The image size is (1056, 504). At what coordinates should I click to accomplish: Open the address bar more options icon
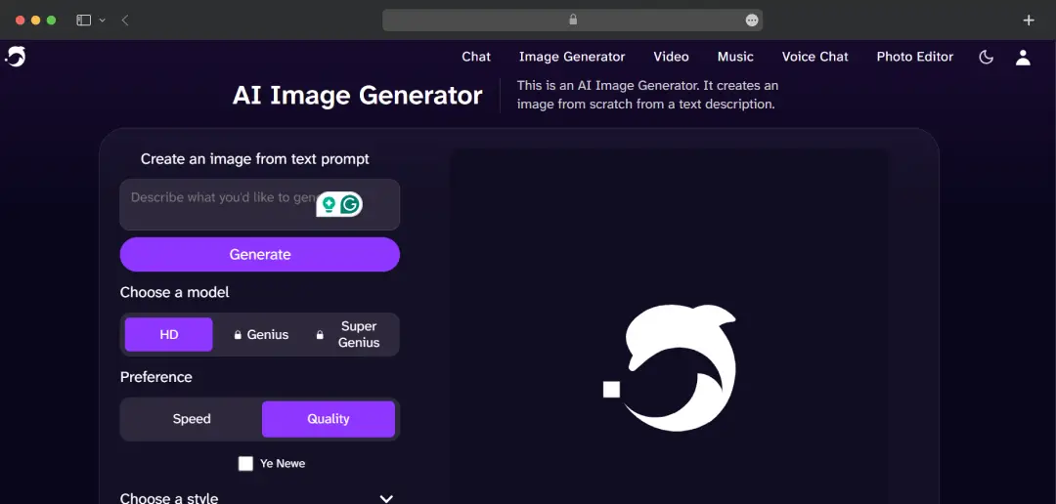coord(752,21)
